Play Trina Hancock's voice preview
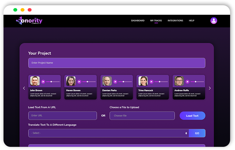235x150 pixels. click(152, 81)
